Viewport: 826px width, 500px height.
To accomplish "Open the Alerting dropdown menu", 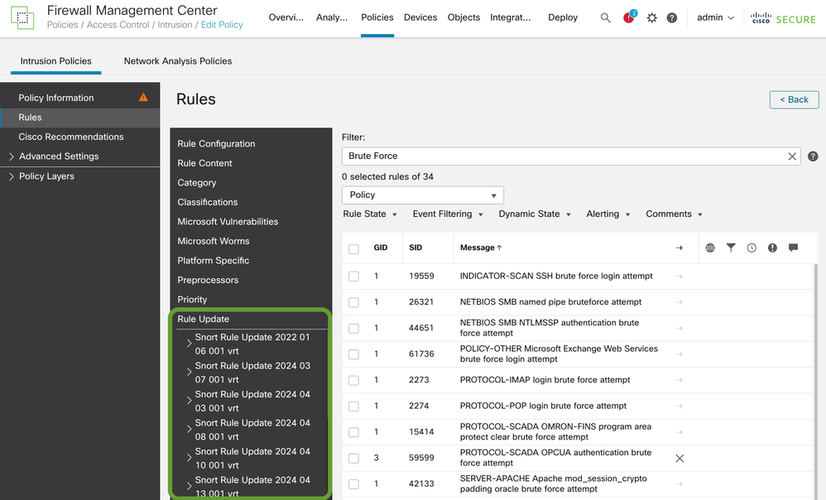I will pos(608,214).
